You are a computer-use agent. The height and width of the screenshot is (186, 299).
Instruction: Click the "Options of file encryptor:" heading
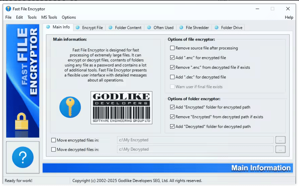pos(191,39)
